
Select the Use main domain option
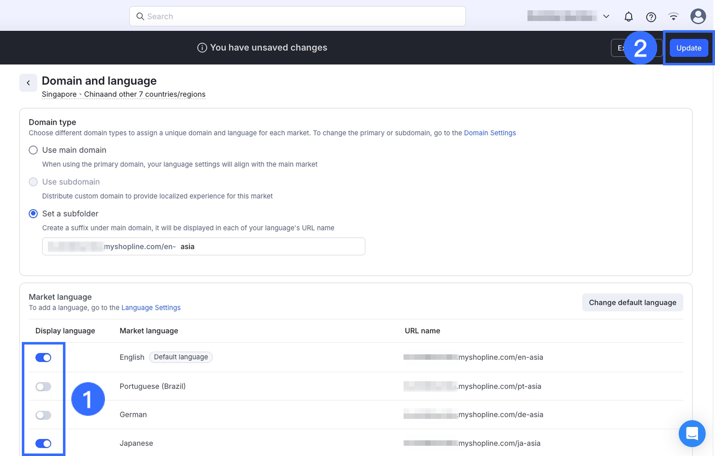33,150
